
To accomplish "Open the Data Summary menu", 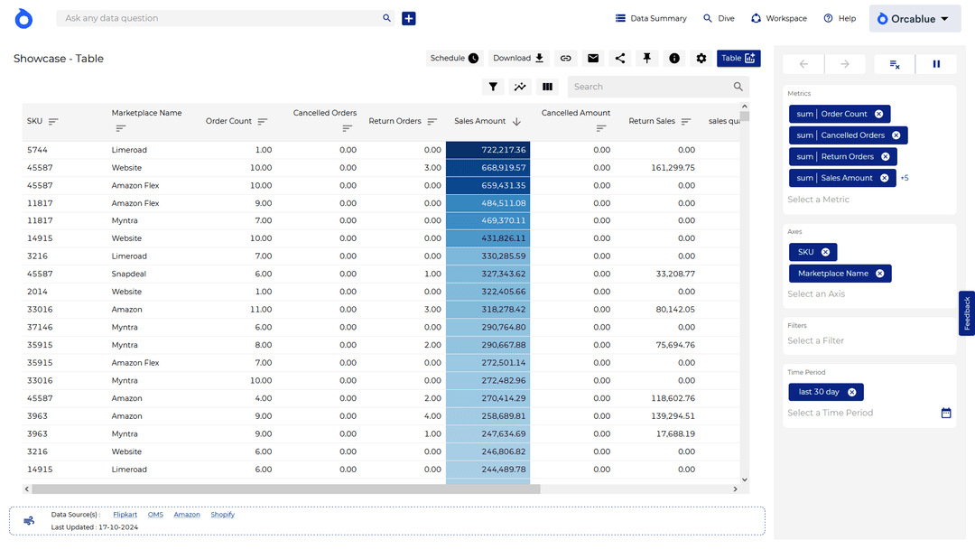I will [651, 19].
